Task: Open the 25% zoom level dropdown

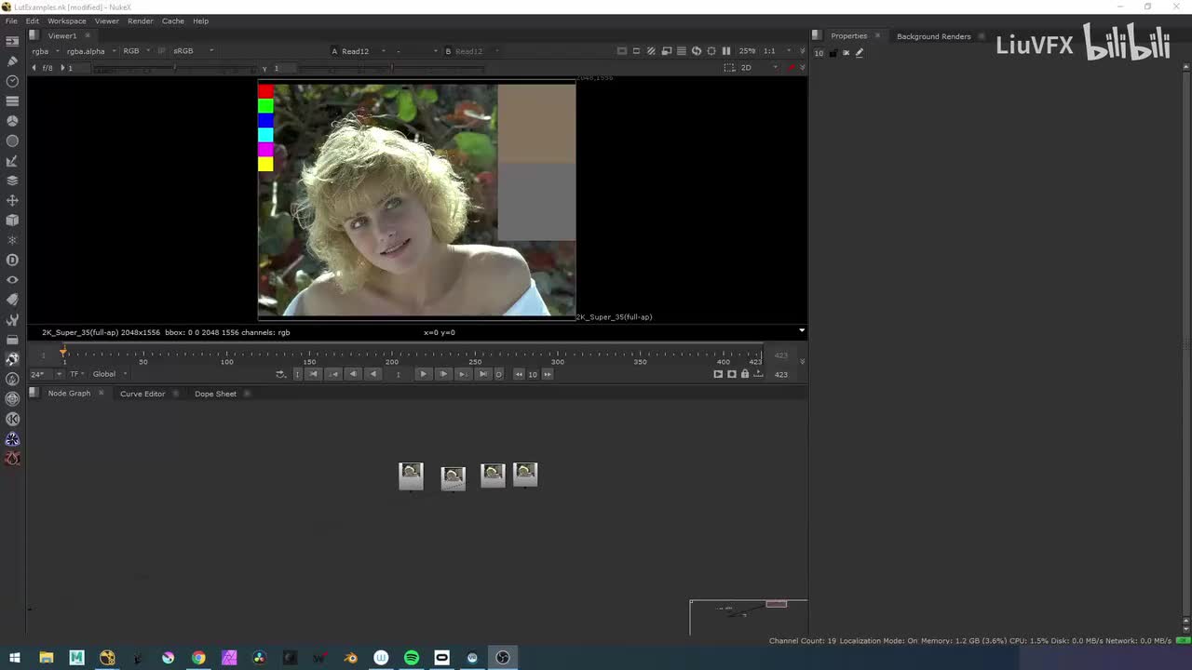Action: tap(748, 51)
